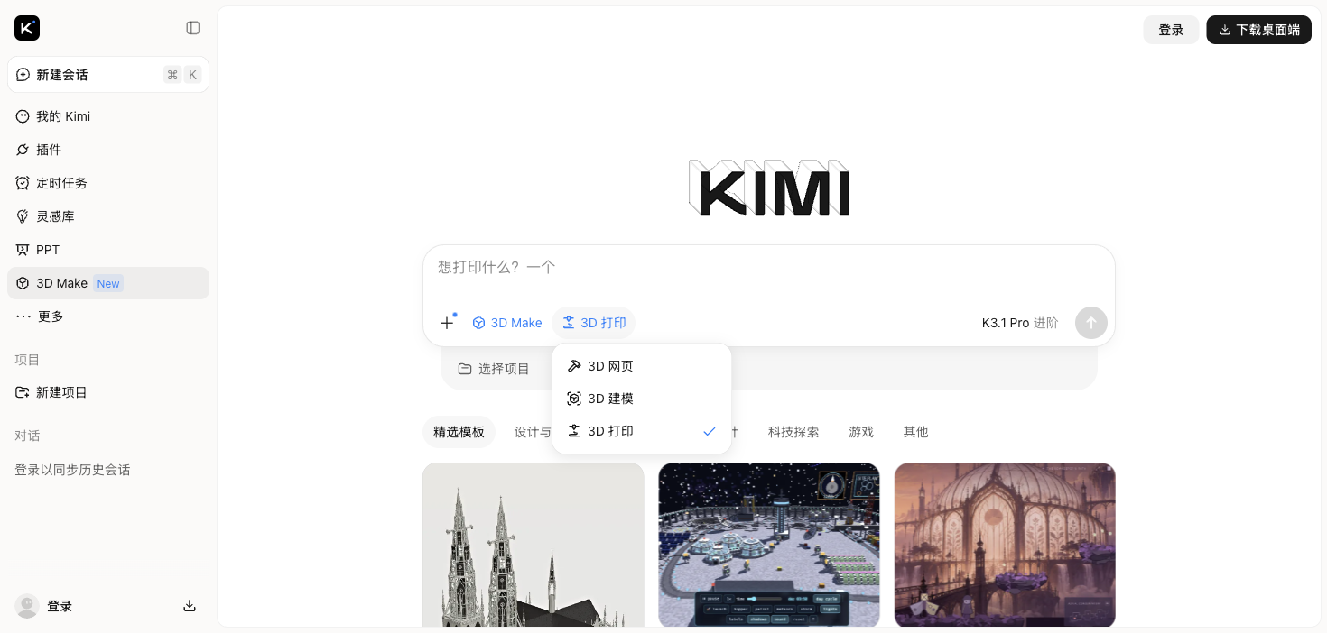
Task: Open 我的 Kimi in the sidebar
Action: point(108,116)
